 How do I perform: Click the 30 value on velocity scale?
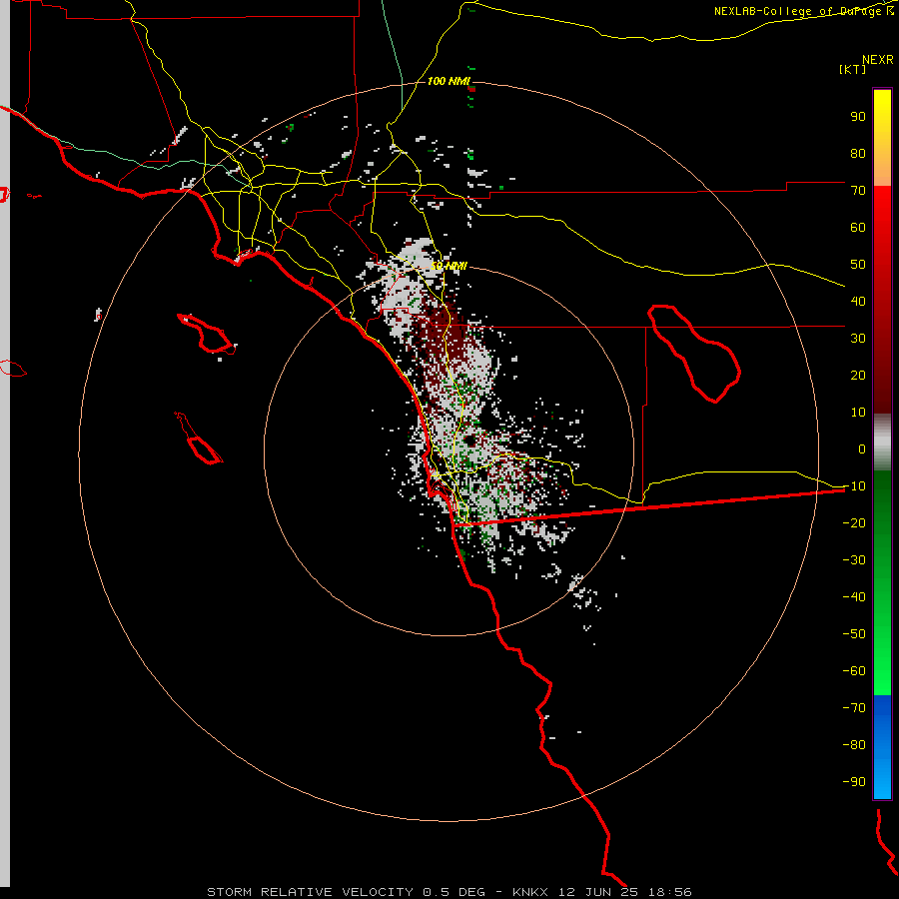point(858,339)
